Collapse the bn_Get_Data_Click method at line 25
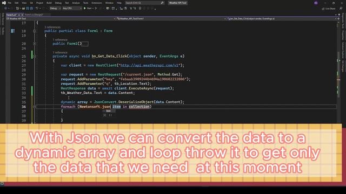The height and width of the screenshot is (194, 346). 35,56
